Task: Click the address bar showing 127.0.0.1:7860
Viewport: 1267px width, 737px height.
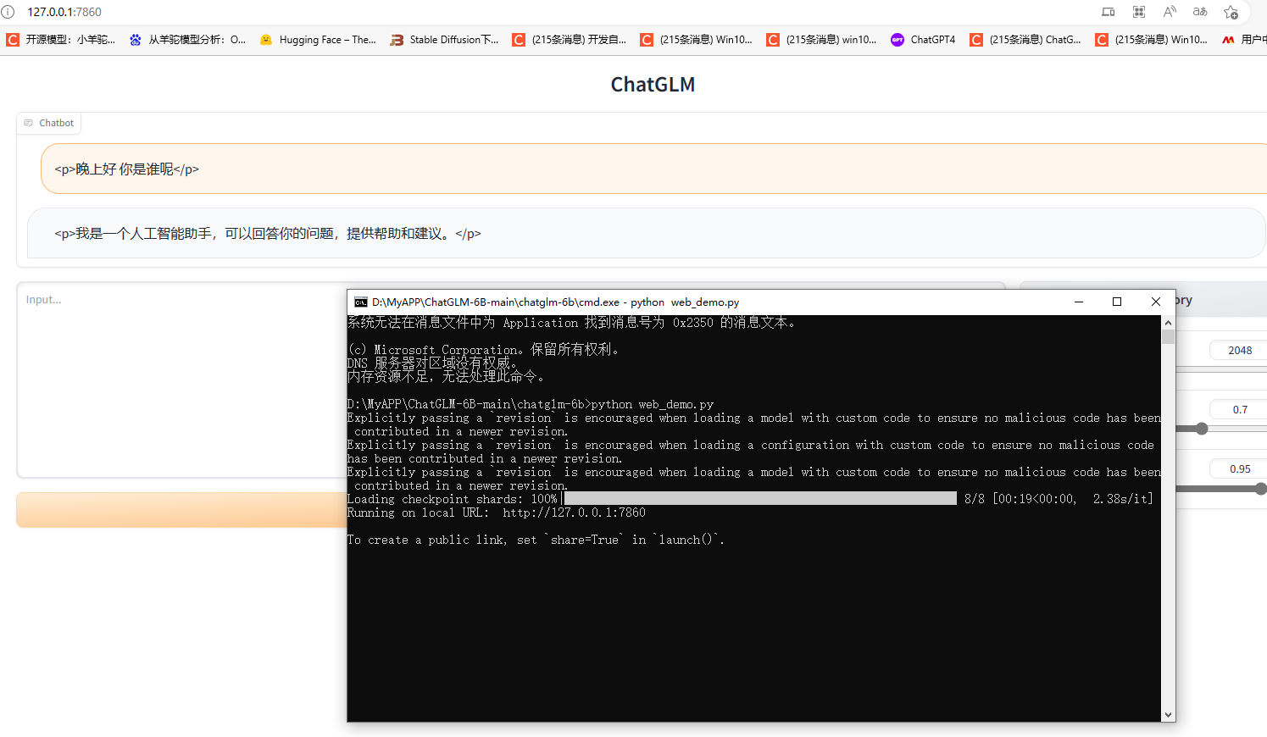Action: point(64,12)
